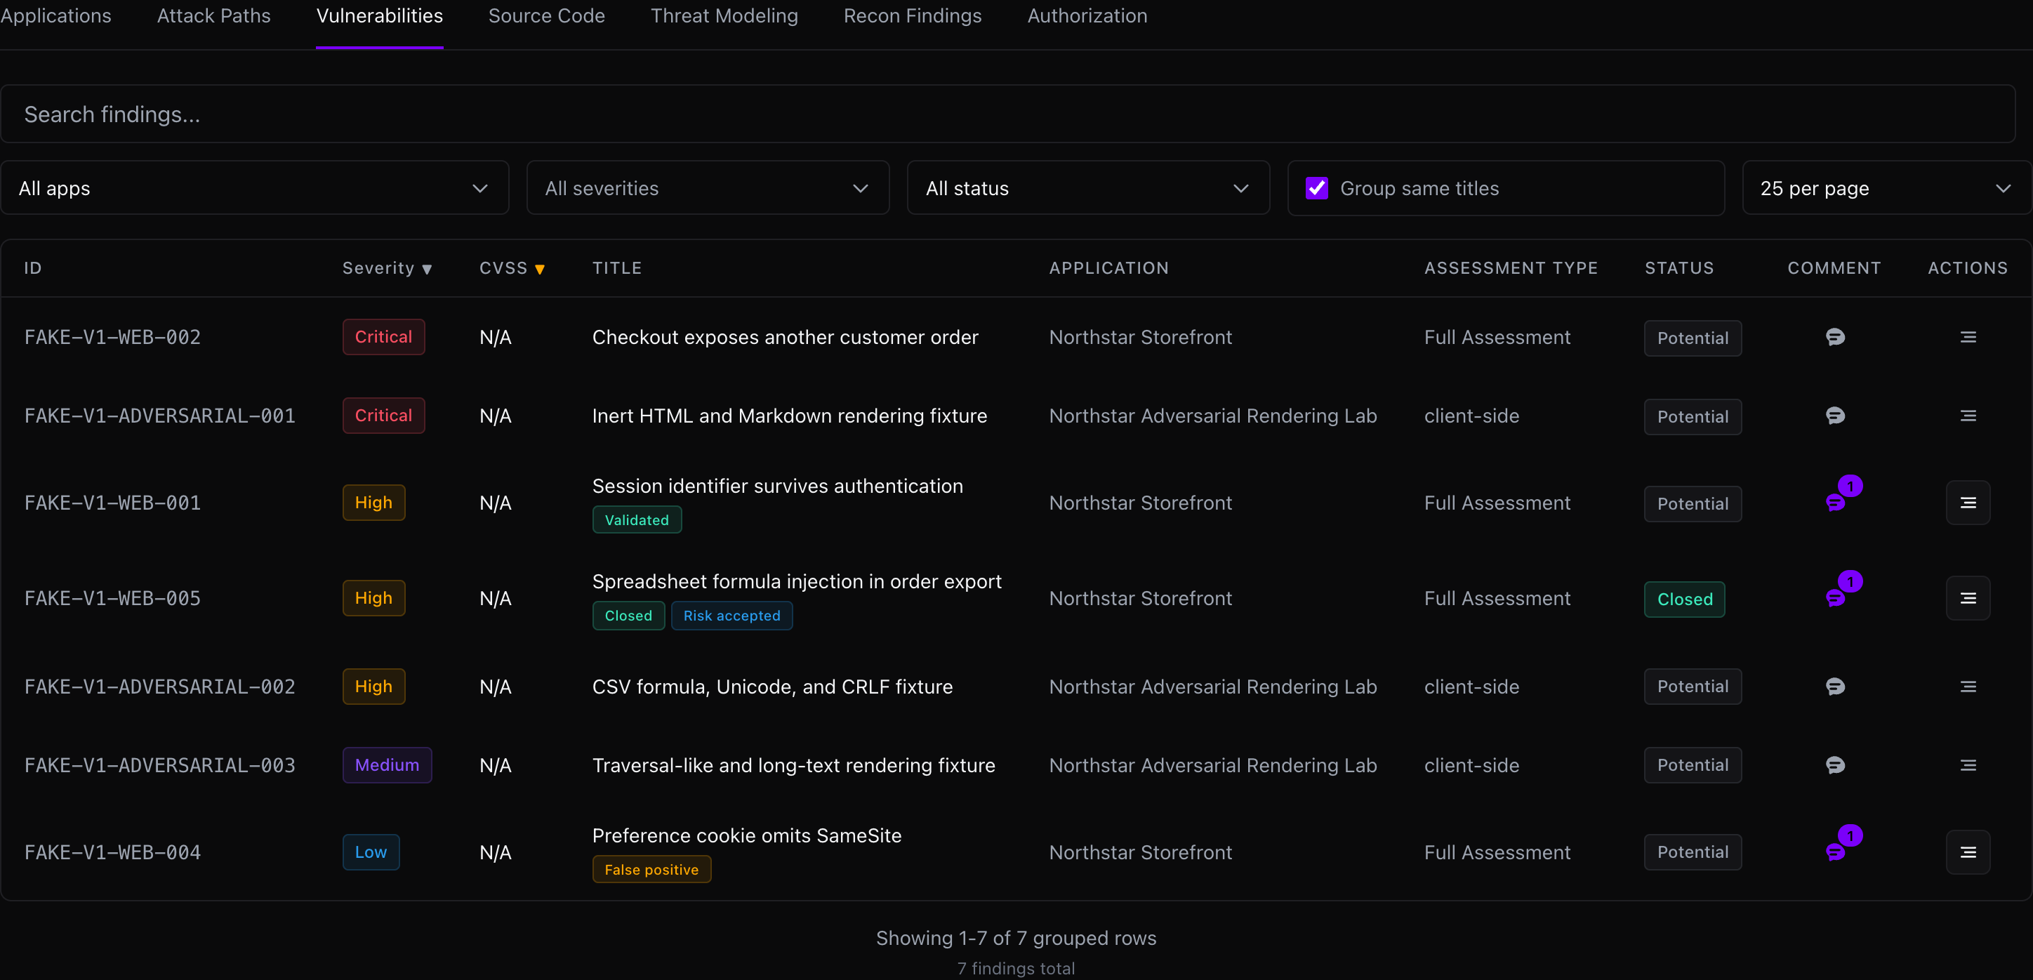Open actions menu for FAKE-V1-ADVERSARIAL-001
Image resolution: width=2033 pixels, height=980 pixels.
1968,416
